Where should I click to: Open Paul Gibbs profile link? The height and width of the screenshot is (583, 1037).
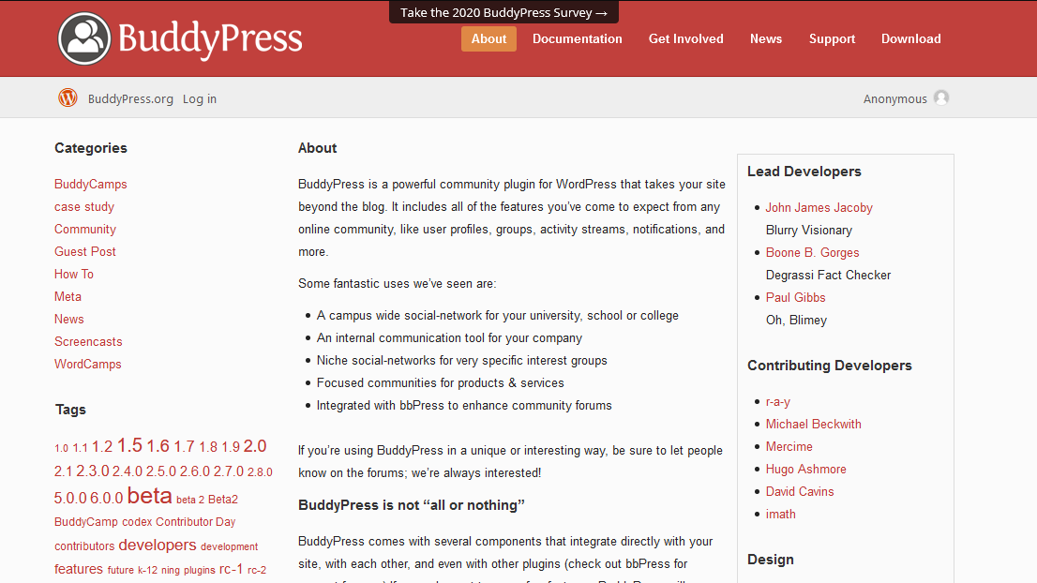[x=796, y=297]
